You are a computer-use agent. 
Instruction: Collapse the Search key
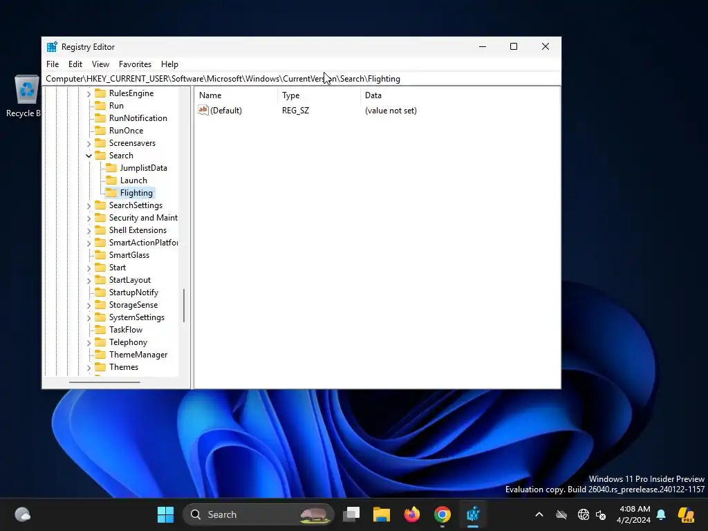tap(89, 156)
